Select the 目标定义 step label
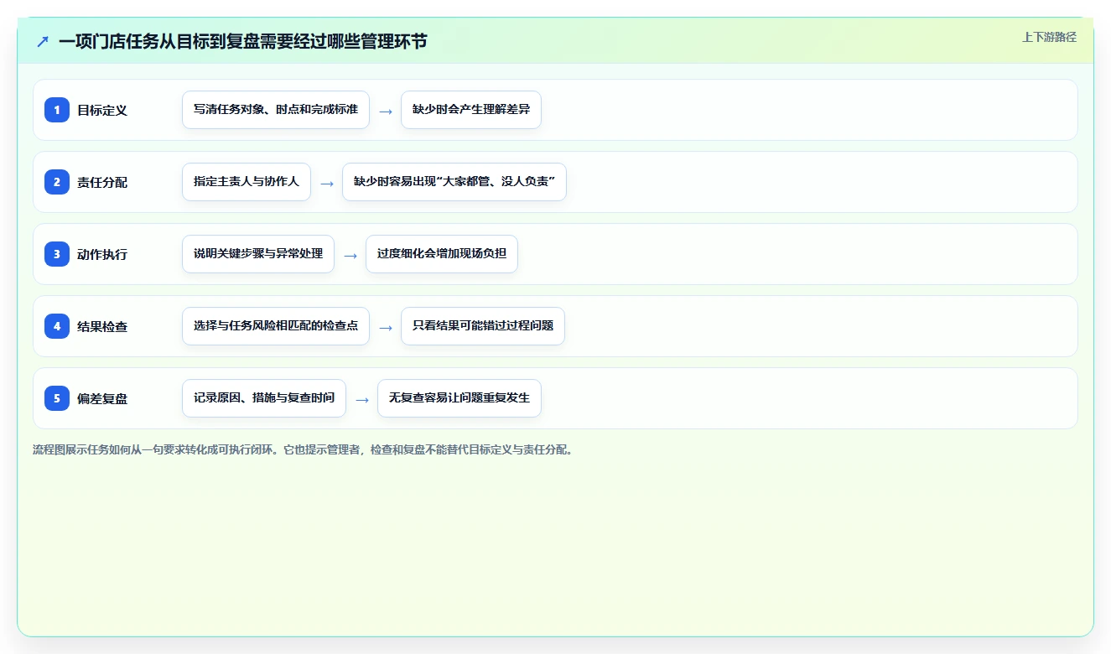This screenshot has width=1111, height=654. [x=102, y=110]
